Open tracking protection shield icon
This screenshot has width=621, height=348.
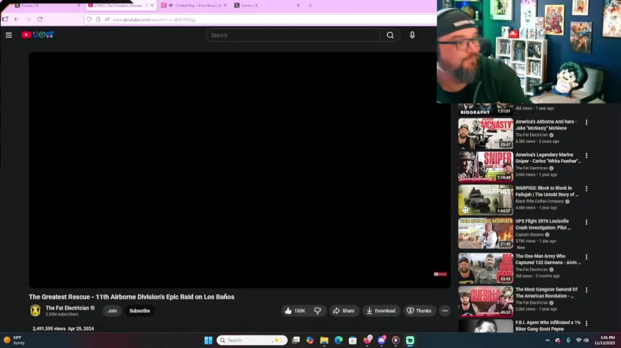pyautogui.click(x=89, y=19)
